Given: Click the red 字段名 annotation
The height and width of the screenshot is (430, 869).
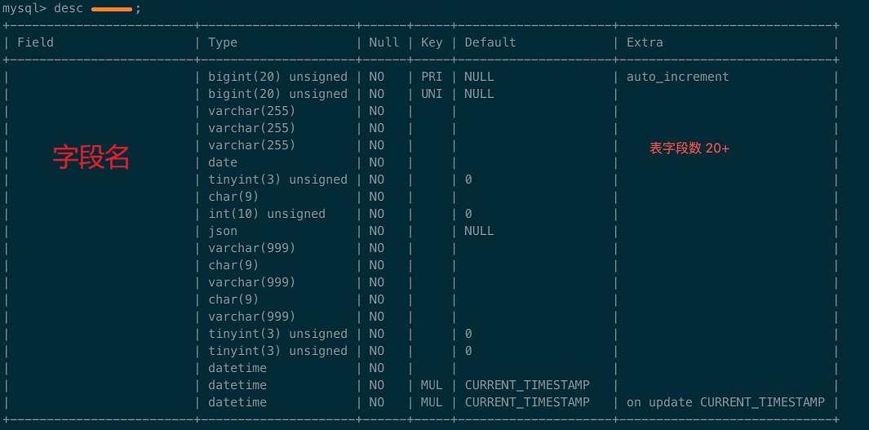Looking at the screenshot, I should click(x=91, y=157).
